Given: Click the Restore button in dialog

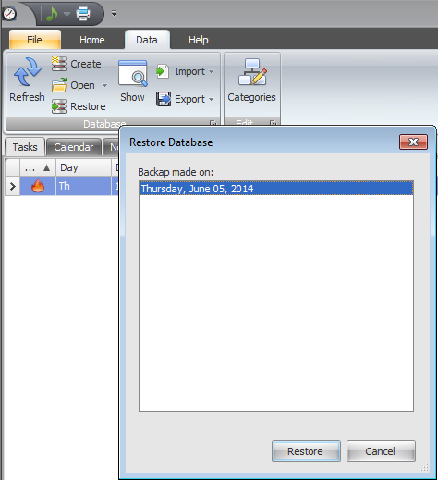Looking at the screenshot, I should click(x=306, y=451).
